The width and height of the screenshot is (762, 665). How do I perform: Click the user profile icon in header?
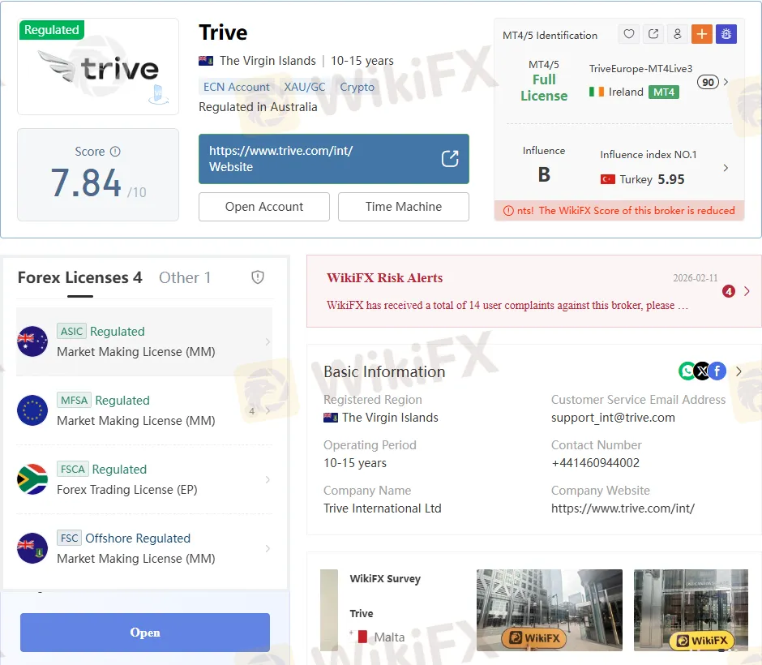678,34
